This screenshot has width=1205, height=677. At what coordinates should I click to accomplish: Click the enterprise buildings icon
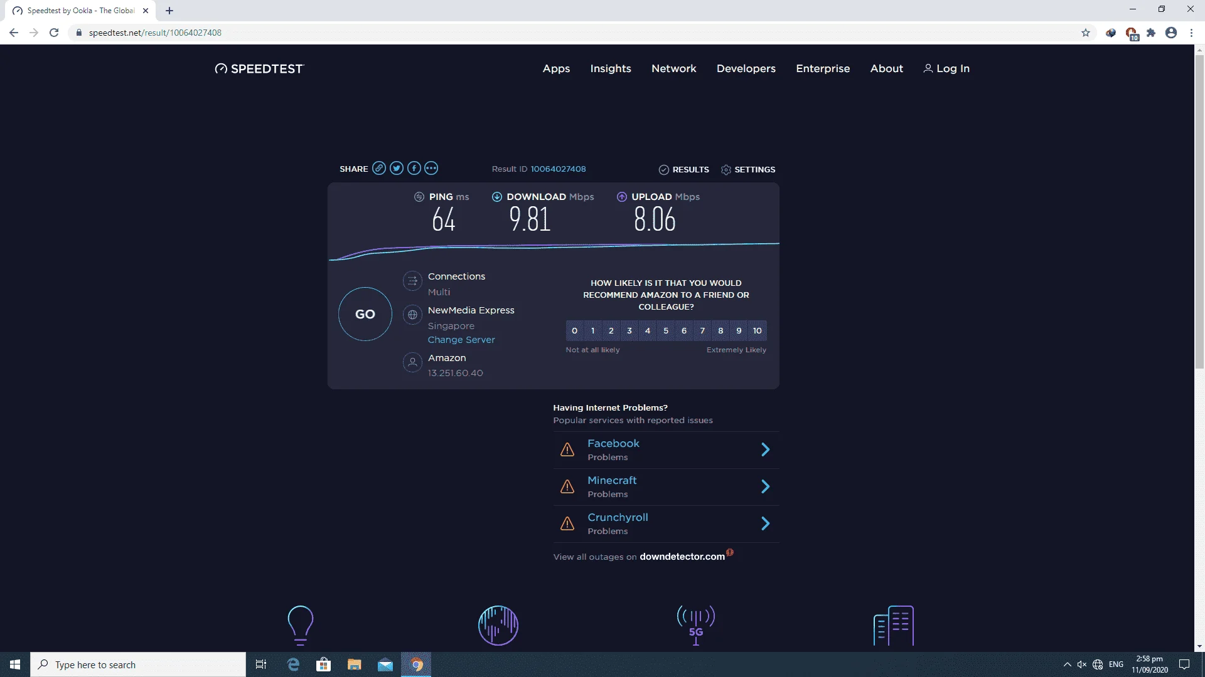tap(894, 625)
